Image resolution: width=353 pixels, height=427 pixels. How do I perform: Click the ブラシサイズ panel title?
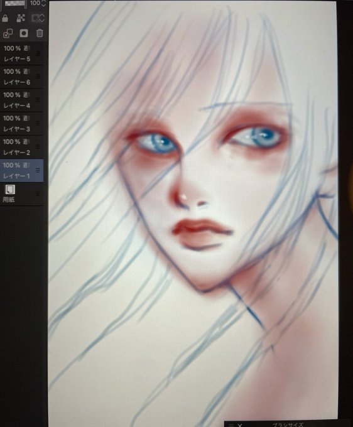click(288, 425)
